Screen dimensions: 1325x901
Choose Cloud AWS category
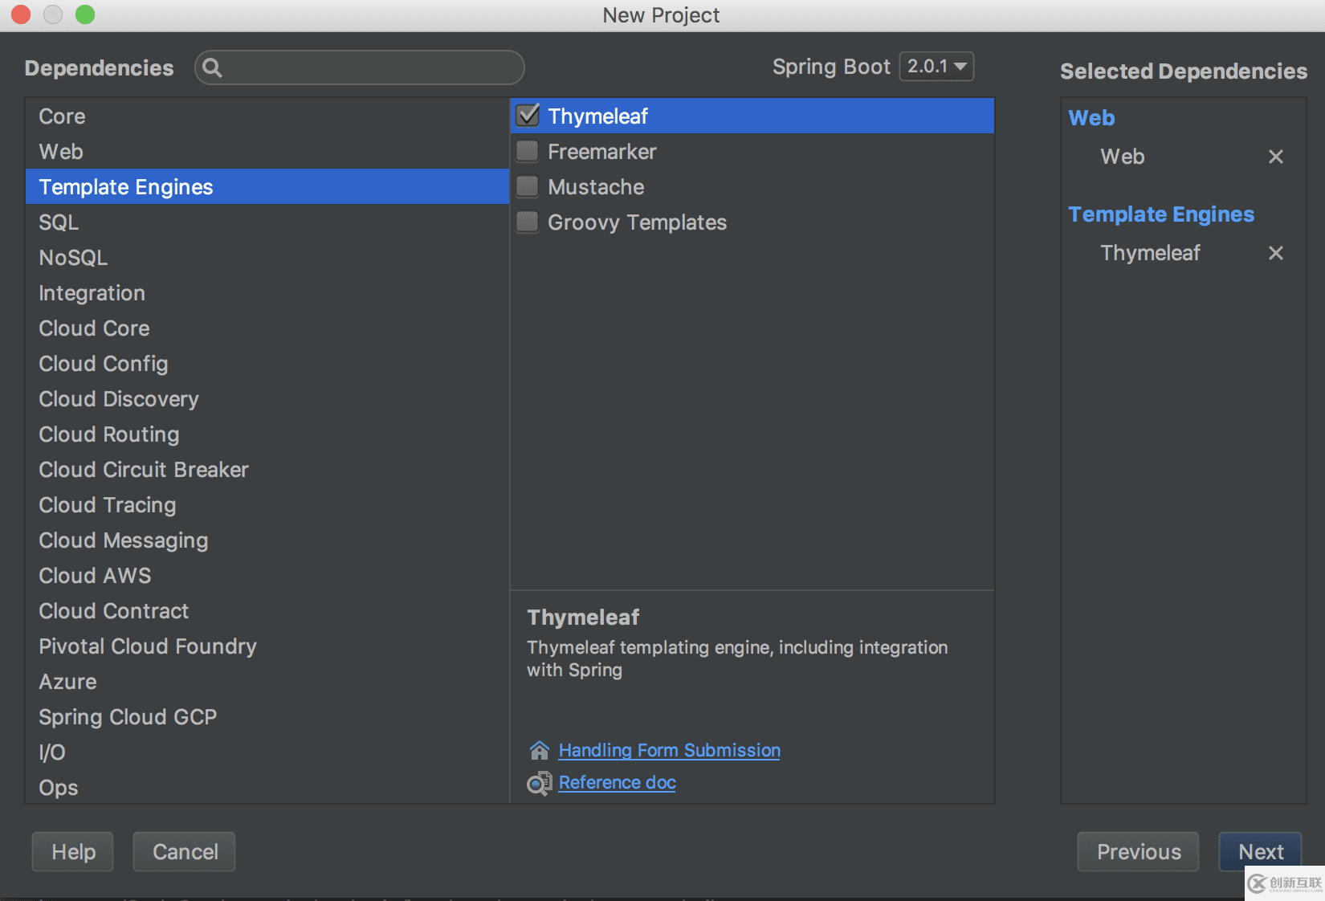pos(267,576)
